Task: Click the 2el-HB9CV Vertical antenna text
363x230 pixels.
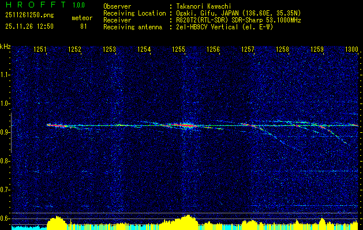Action: (x=224, y=27)
